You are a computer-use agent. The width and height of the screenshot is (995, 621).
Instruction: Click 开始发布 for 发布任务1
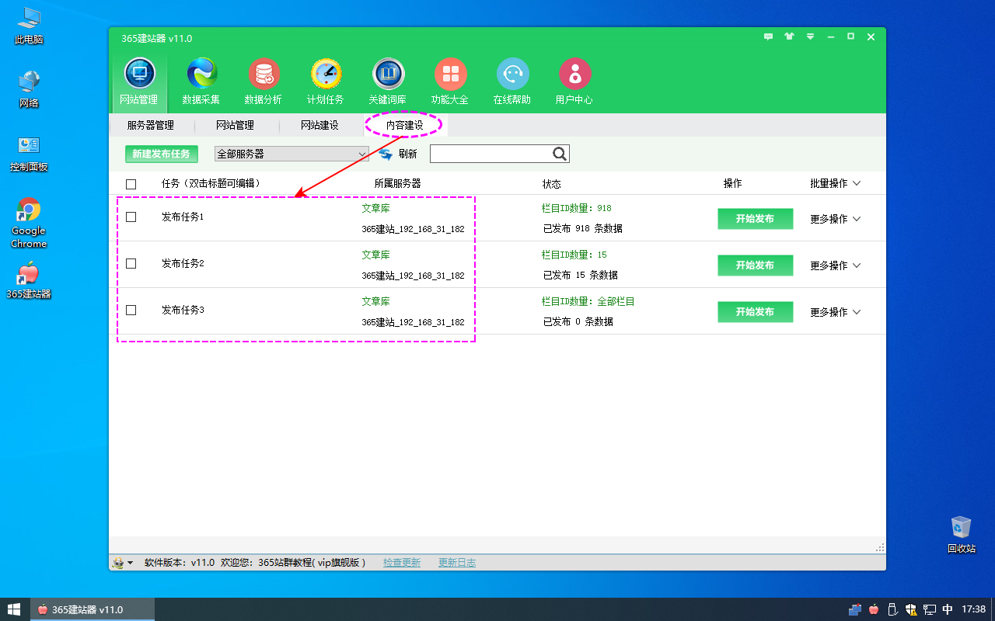[x=755, y=219]
